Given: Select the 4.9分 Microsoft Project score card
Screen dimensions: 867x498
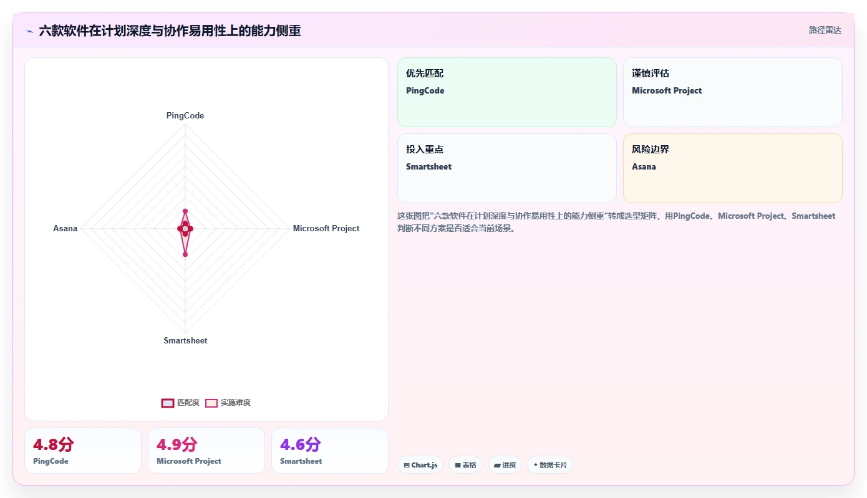Looking at the screenshot, I should click(x=206, y=451).
